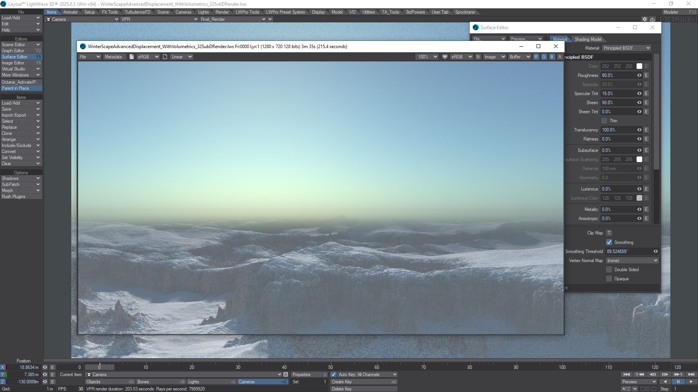Toggle the alpha channel A button
Screen dimensions: 698x392
point(560,57)
